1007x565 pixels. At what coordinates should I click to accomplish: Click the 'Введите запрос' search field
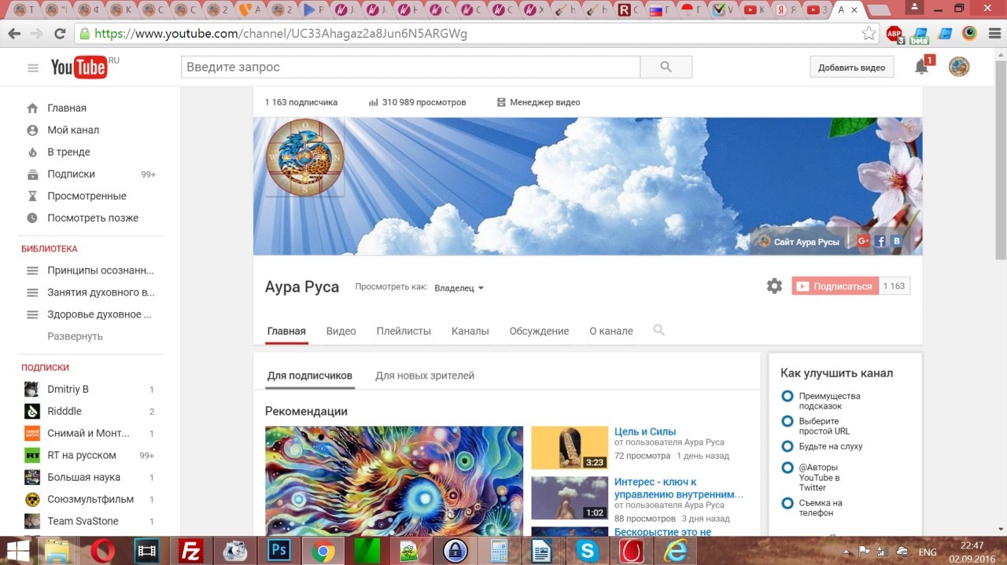click(411, 68)
